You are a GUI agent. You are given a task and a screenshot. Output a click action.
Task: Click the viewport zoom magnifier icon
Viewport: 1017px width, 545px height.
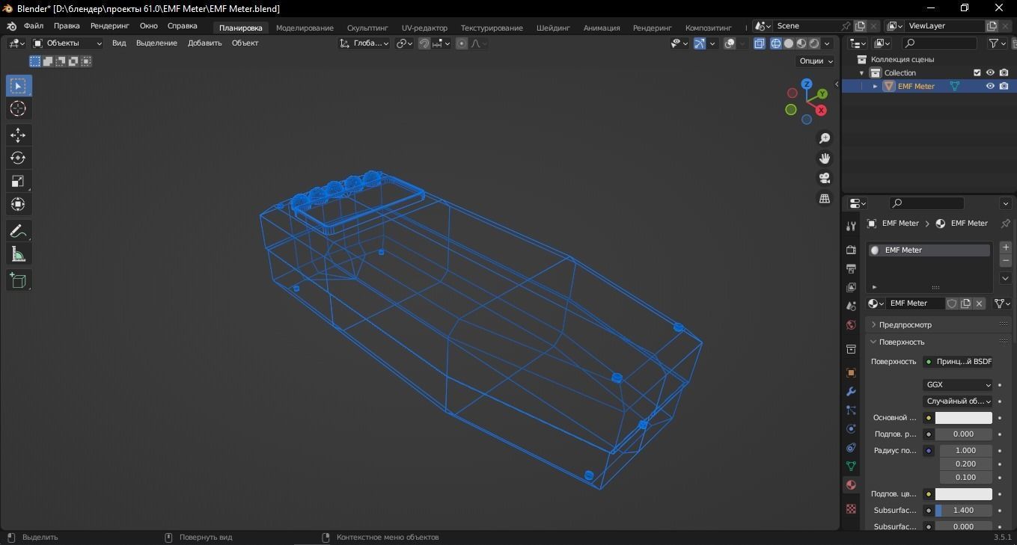(825, 138)
